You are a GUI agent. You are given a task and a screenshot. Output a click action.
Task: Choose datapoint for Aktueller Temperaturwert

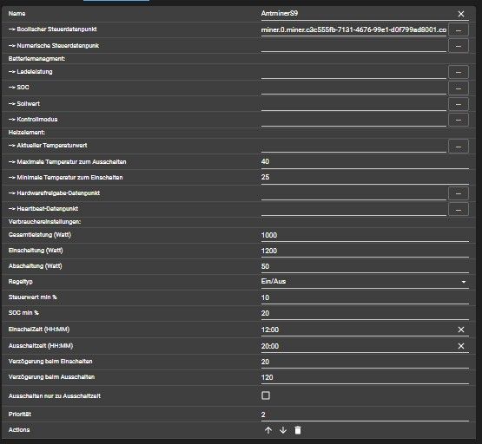(x=459, y=147)
